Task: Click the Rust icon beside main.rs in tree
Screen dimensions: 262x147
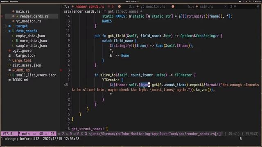Action: point(13,11)
